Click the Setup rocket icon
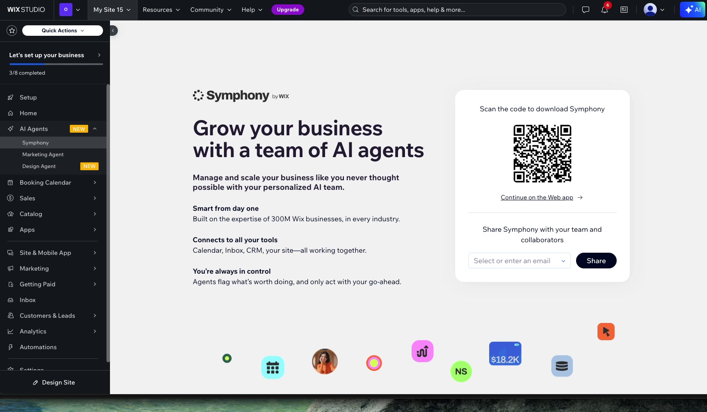Screen dimensions: 707x412 (x=10, y=97)
